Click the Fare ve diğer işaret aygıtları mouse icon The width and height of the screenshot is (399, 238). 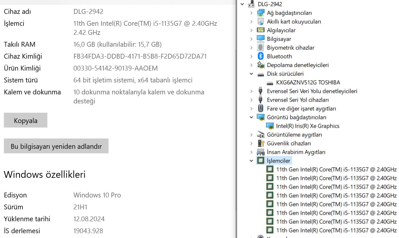(261, 109)
